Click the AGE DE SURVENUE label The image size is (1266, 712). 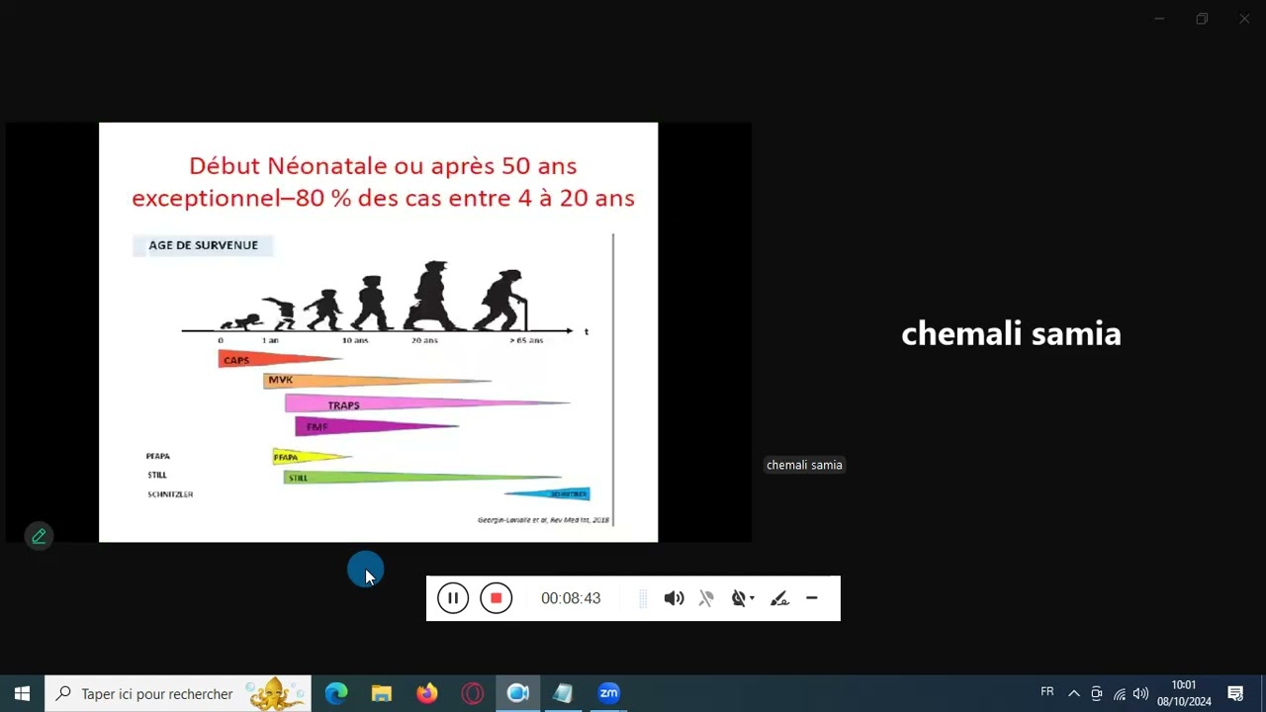point(203,245)
